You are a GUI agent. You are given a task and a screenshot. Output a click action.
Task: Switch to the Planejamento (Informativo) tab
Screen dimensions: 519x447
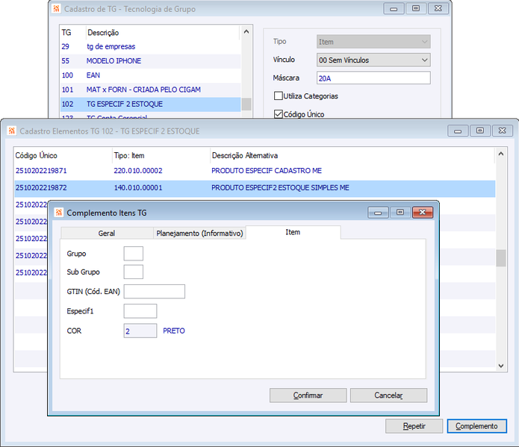[199, 234]
